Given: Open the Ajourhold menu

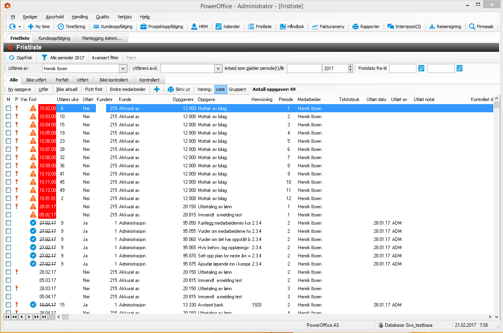Looking at the screenshot, I should 55,17.
